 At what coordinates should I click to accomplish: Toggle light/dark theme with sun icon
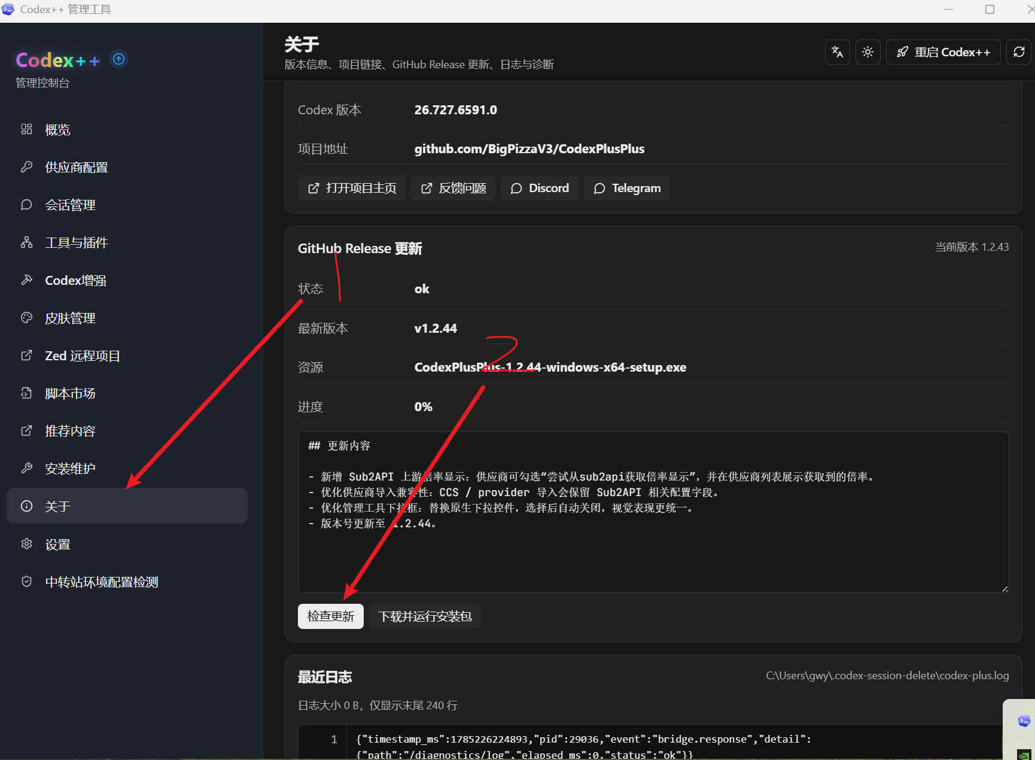tap(868, 52)
